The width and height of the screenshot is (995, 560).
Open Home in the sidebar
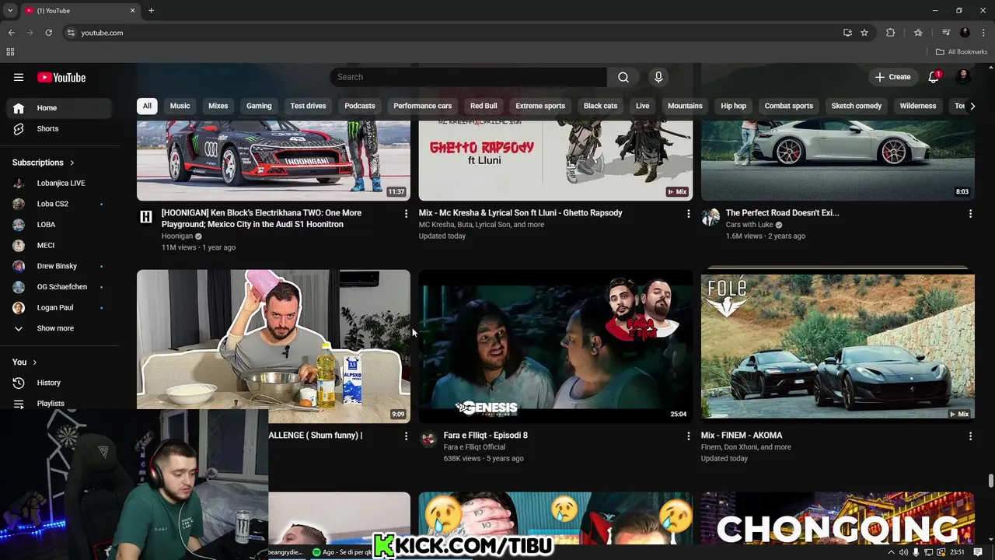(x=59, y=108)
